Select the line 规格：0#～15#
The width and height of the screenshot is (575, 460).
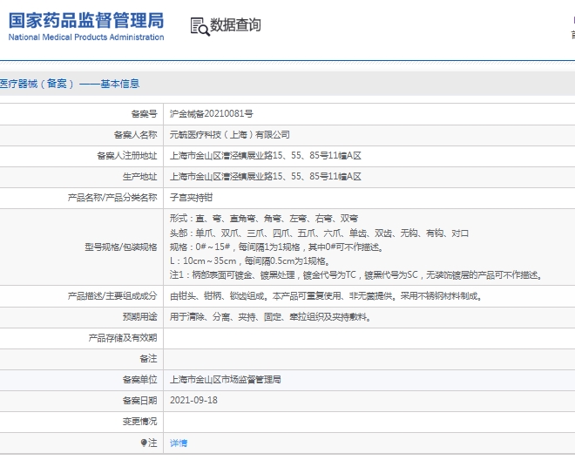click(276, 247)
